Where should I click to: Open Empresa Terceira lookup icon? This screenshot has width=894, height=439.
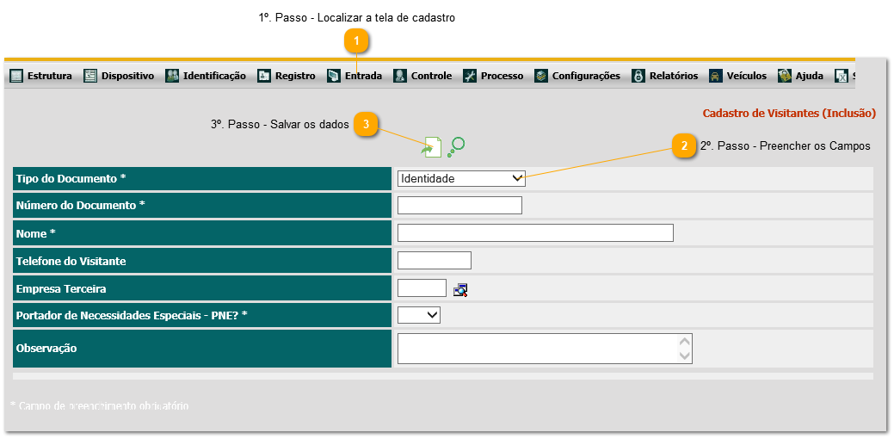(x=461, y=289)
